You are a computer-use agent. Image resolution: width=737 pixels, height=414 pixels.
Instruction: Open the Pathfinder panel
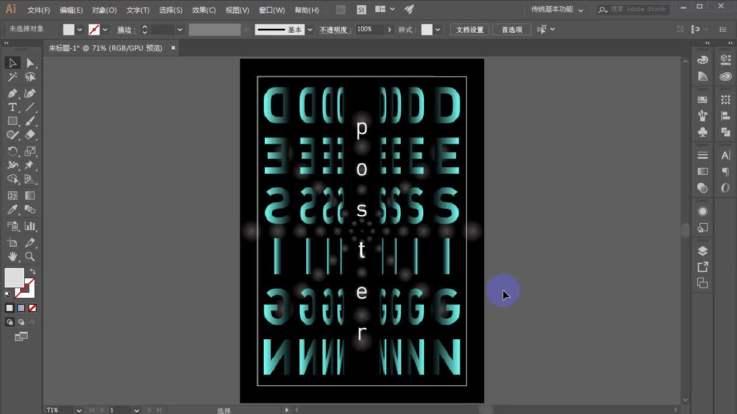(725, 132)
